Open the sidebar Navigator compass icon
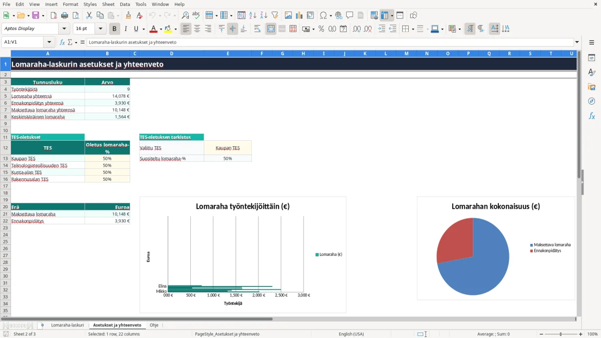The height and width of the screenshot is (338, 601). [x=591, y=101]
